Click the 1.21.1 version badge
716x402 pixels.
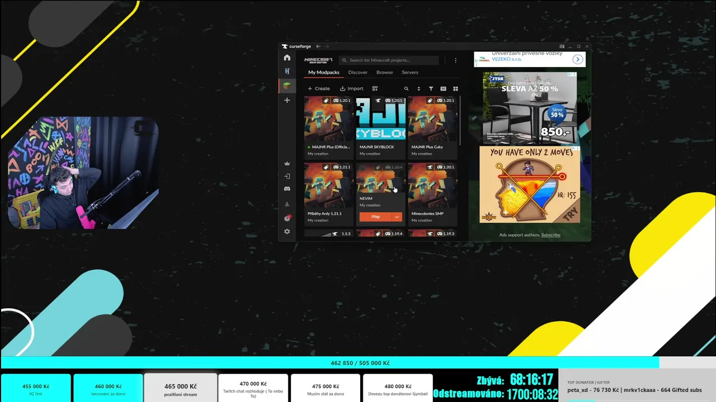pyautogui.click(x=341, y=167)
